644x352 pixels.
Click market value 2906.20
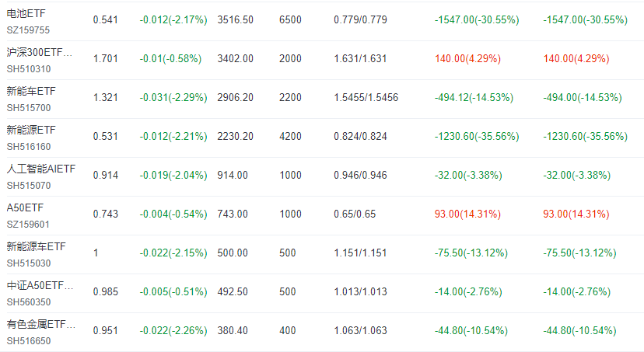click(236, 98)
